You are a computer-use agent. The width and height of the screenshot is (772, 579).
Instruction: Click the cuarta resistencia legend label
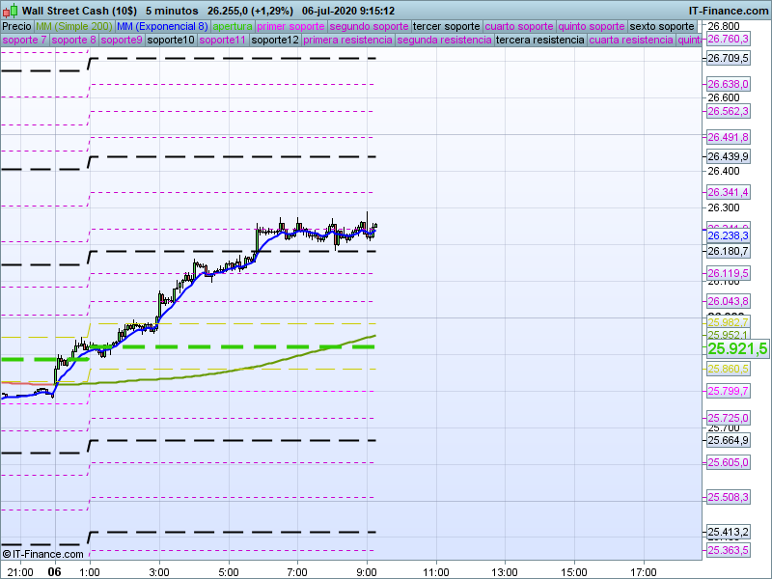631,41
